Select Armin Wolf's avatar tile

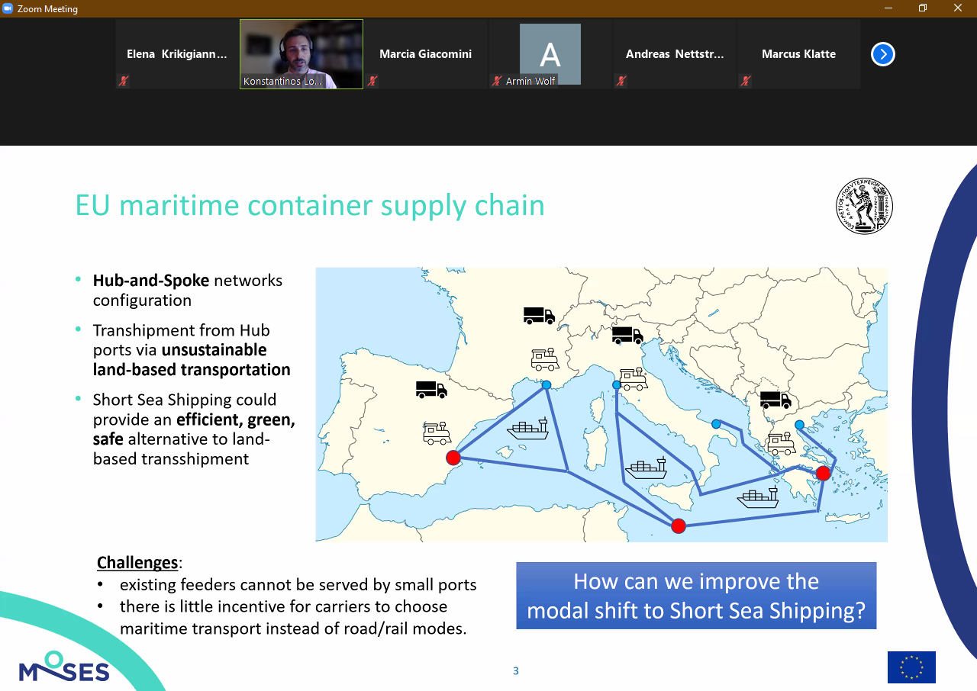pos(550,54)
